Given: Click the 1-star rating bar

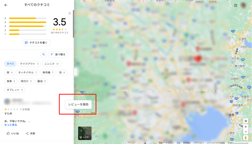Looking at the screenshot, I should click(x=28, y=34).
